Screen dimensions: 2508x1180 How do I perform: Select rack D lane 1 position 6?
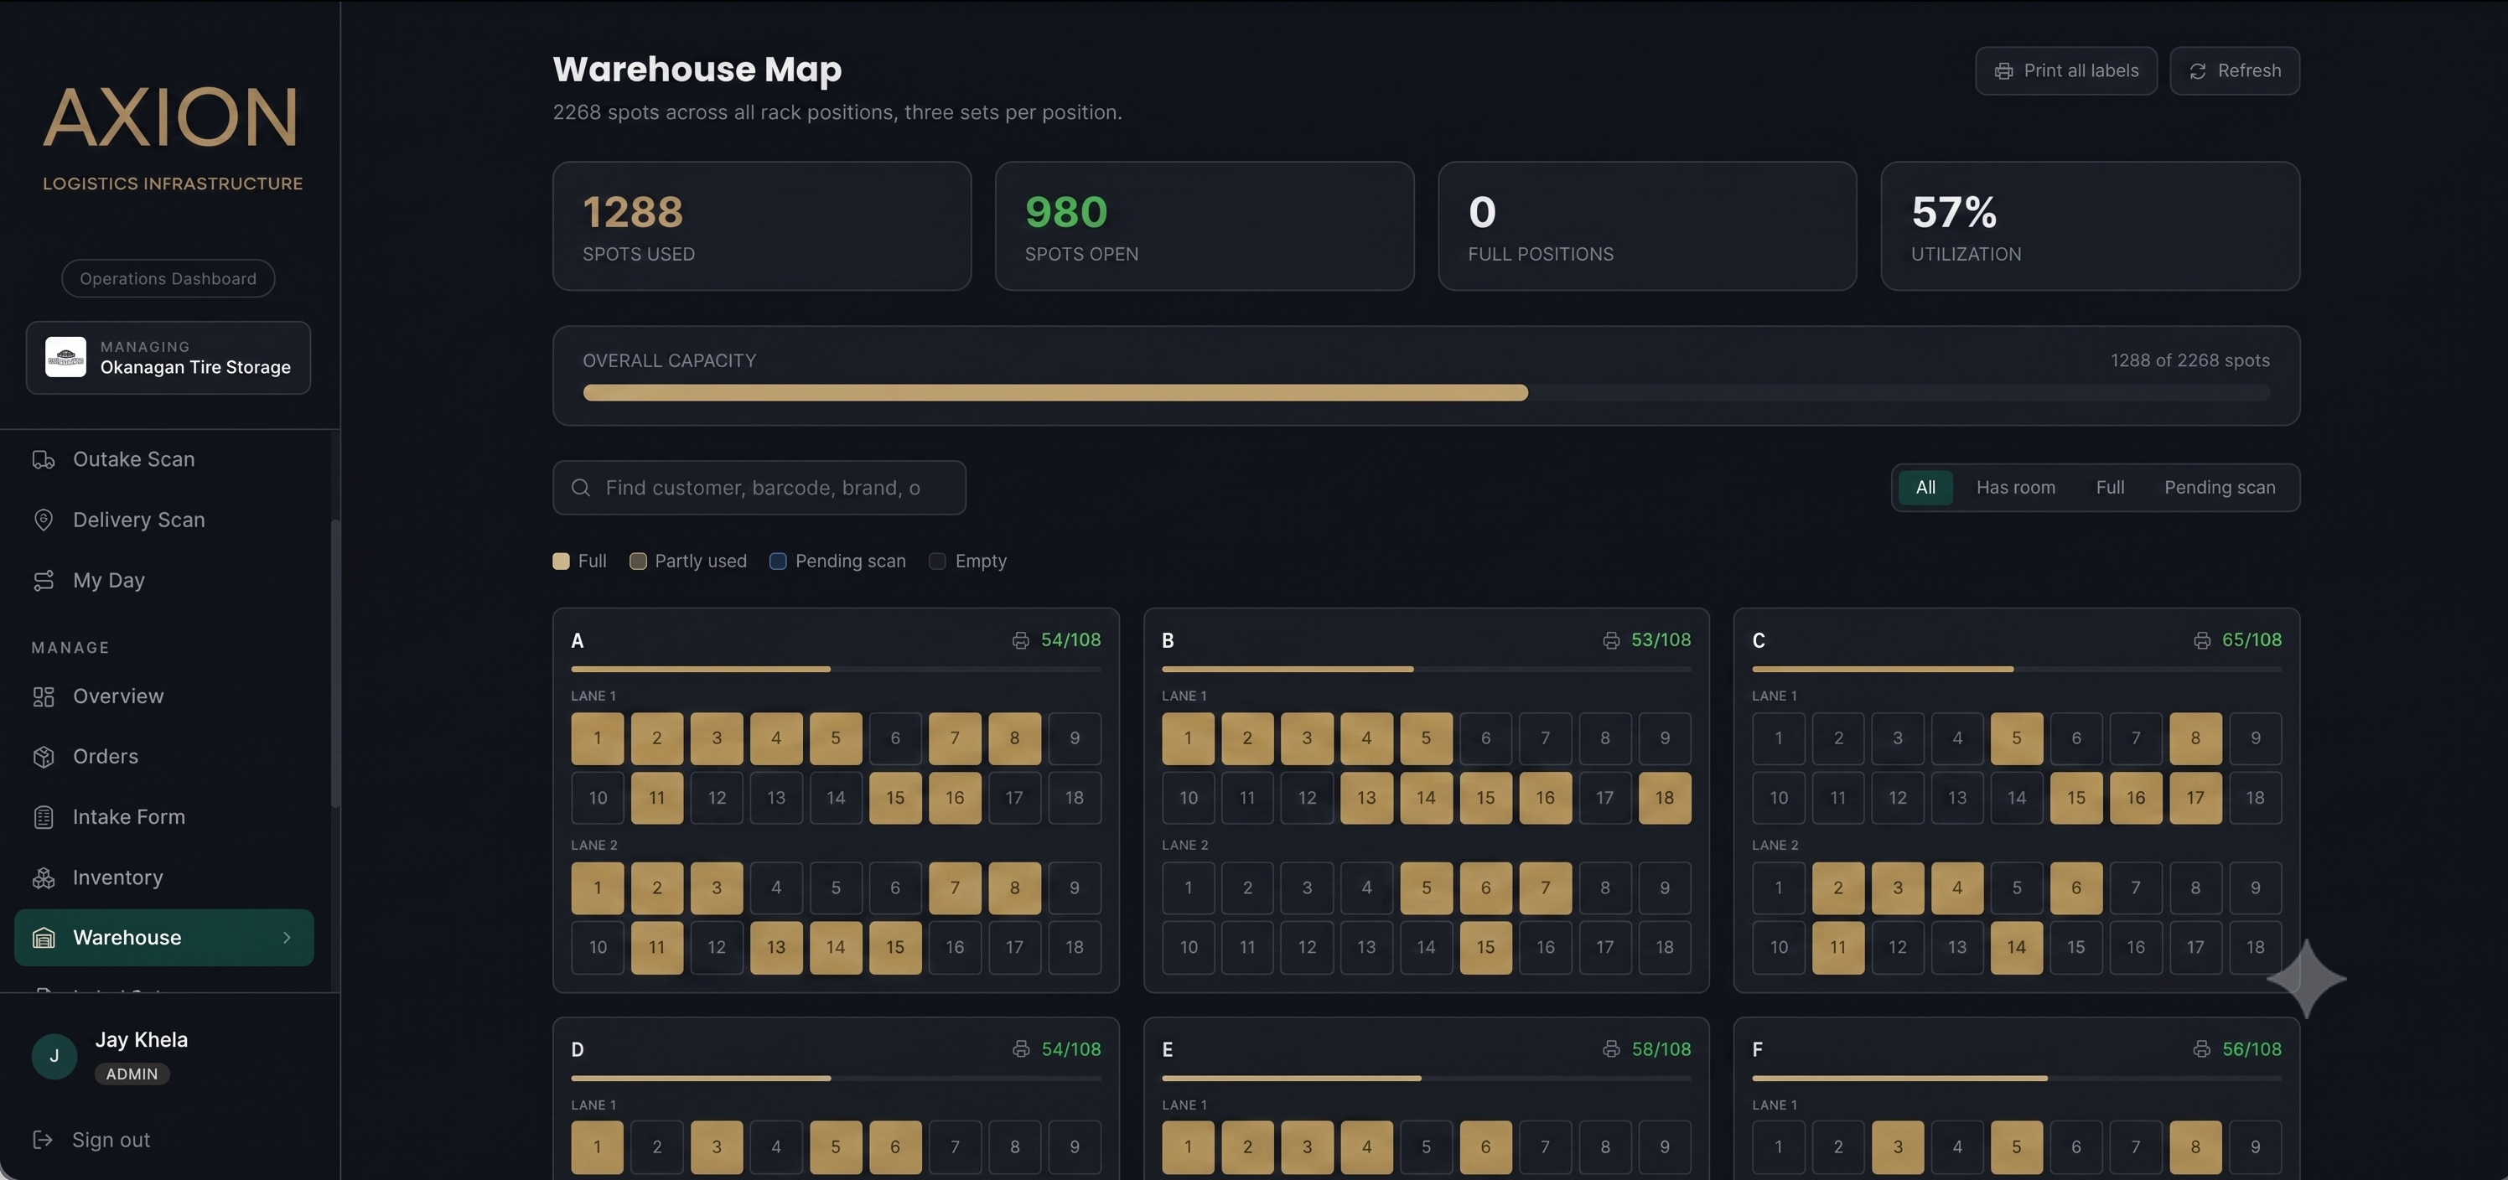tap(894, 1147)
